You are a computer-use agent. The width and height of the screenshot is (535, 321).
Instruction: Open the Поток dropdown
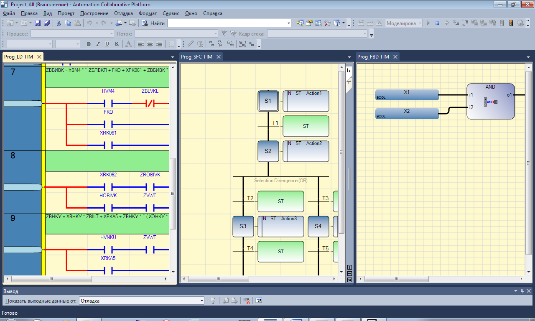point(216,33)
